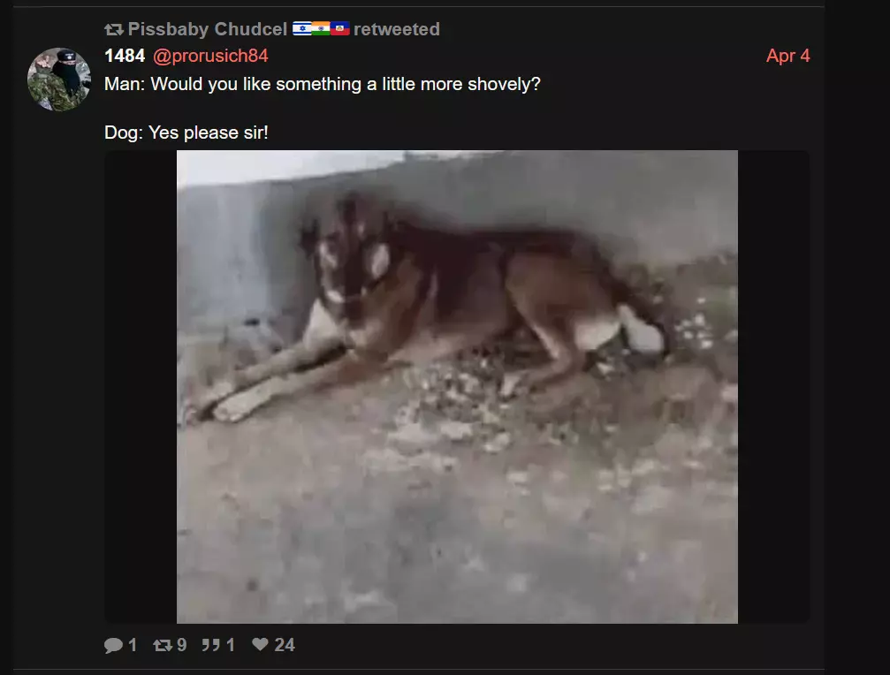Click the retweet count number 9
Screen dimensions: 890x675
pos(182,645)
